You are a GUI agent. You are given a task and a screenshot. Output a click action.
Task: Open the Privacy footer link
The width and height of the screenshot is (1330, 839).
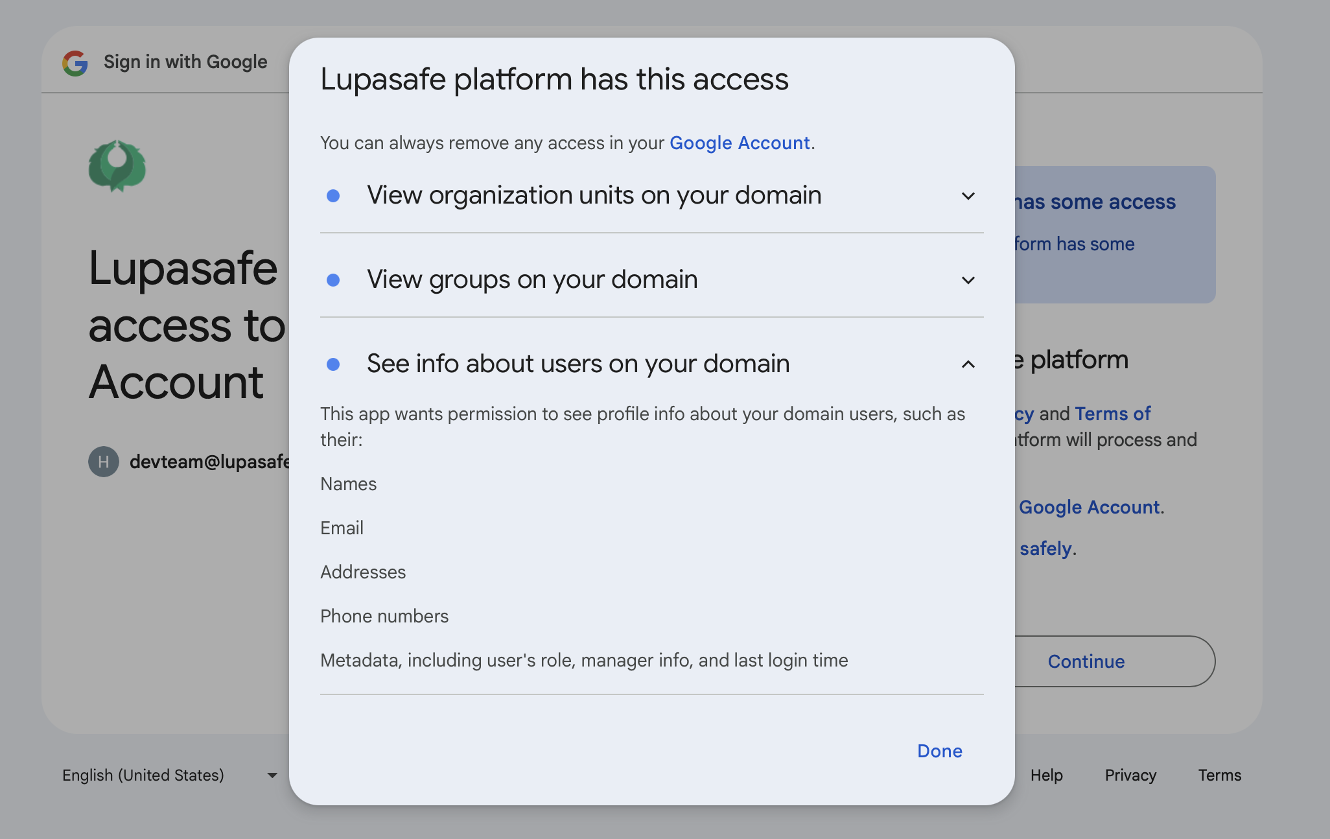point(1130,775)
